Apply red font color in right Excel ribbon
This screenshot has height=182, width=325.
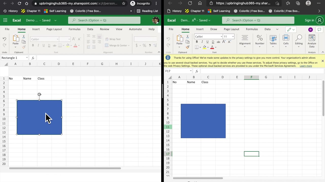[212, 47]
